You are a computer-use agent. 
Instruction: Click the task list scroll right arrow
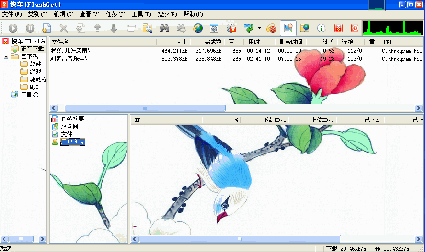tap(418, 108)
